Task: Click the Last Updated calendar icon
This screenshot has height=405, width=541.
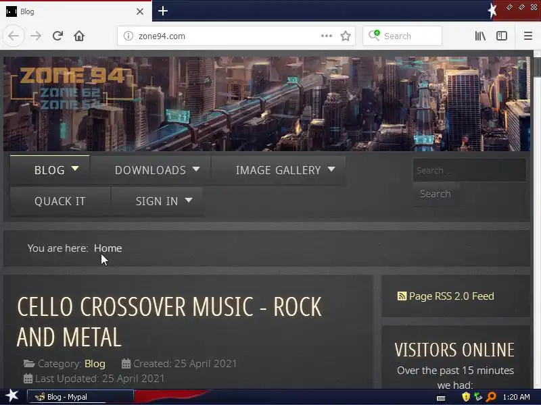Action: pyautogui.click(x=28, y=379)
